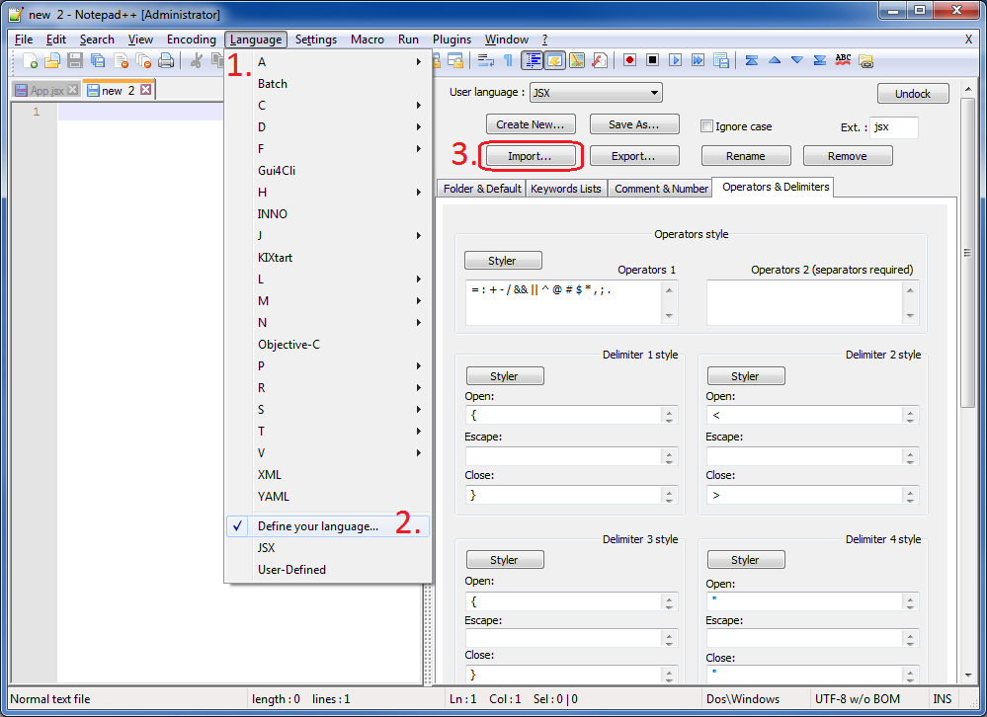
Task: Click the Undock button
Action: (913, 94)
